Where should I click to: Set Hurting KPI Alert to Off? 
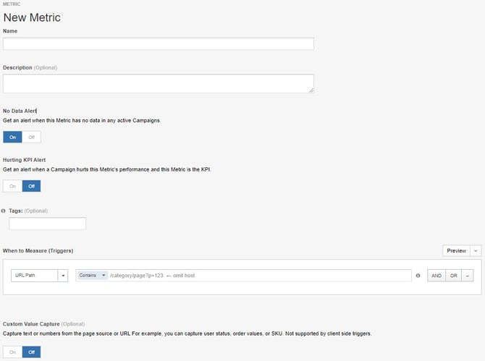point(31,186)
